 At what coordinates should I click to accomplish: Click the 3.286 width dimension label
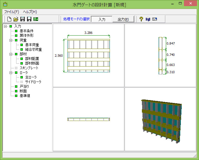(89, 33)
